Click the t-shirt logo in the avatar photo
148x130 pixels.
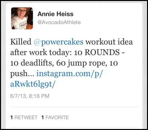coord(23,24)
